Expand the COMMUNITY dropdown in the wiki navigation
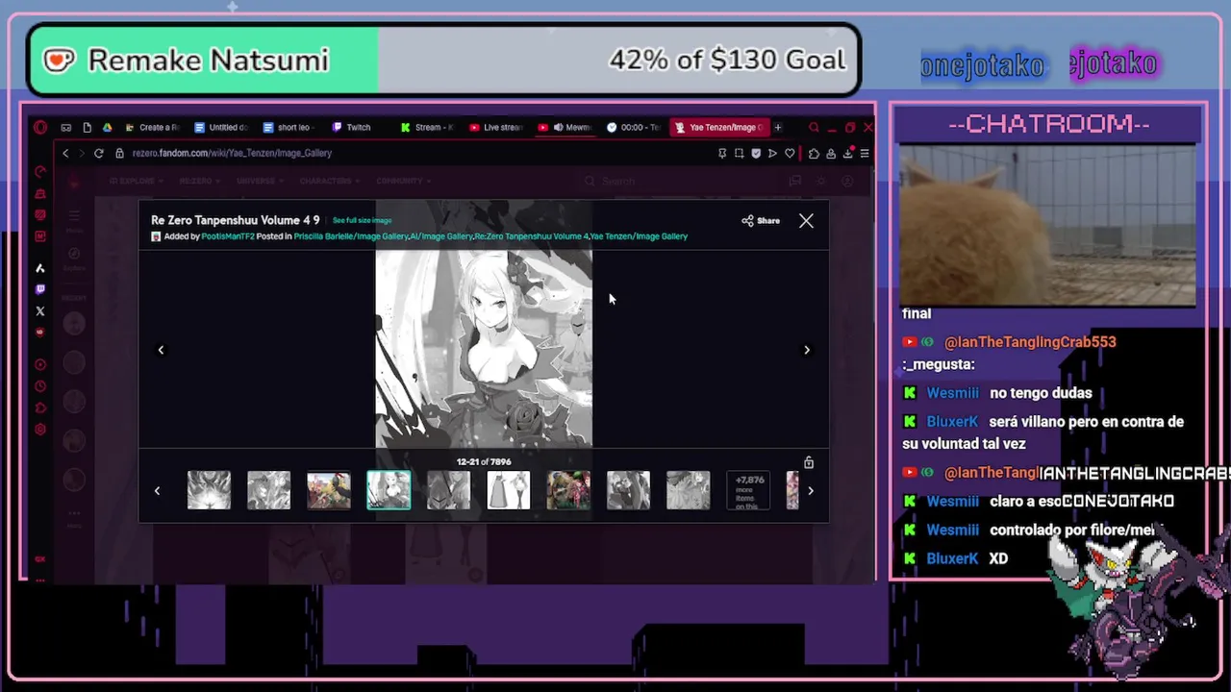The image size is (1231, 692). pyautogui.click(x=403, y=181)
